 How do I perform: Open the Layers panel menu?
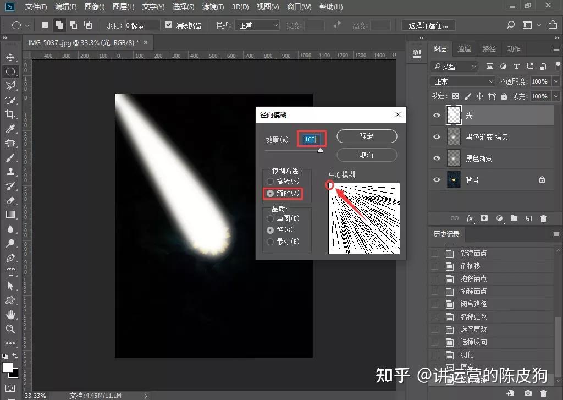pos(556,48)
